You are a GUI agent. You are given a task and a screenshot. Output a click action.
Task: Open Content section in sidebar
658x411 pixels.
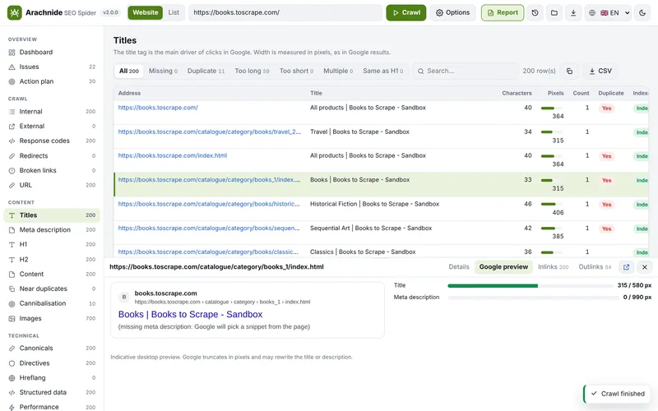pyautogui.click(x=52, y=275)
